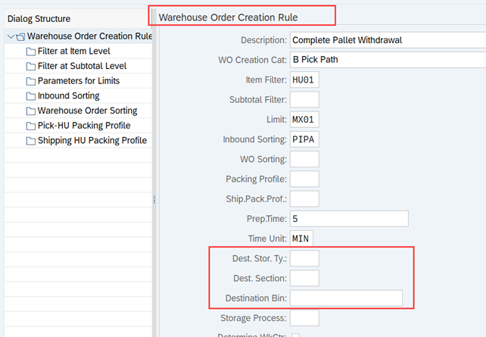The height and width of the screenshot is (337, 486).
Task: Open the Inbound Sorting folder
Action: [68, 95]
